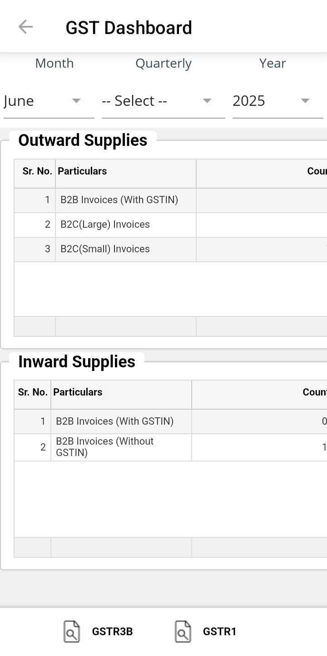Click Inward Supplies Count column header
Screen dimensions: 327x656
click(314, 392)
